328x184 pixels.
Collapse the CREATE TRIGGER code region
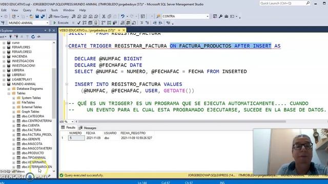click(67, 46)
